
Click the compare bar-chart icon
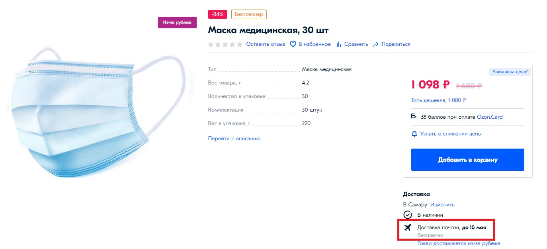(x=339, y=44)
